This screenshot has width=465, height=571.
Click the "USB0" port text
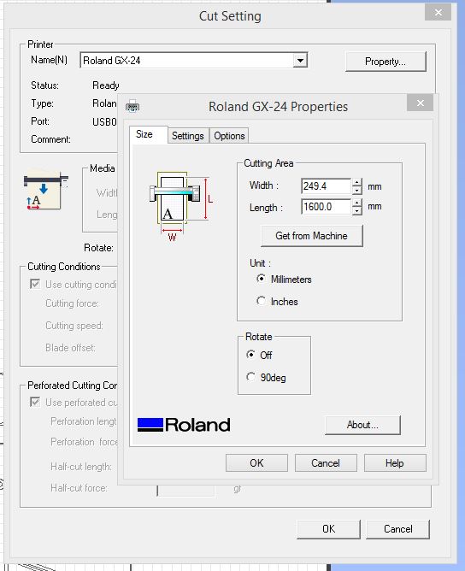coord(104,121)
